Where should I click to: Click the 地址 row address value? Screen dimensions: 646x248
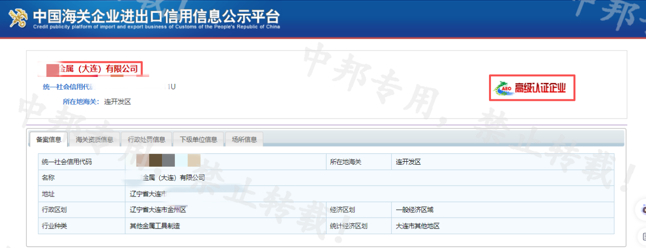click(x=148, y=194)
